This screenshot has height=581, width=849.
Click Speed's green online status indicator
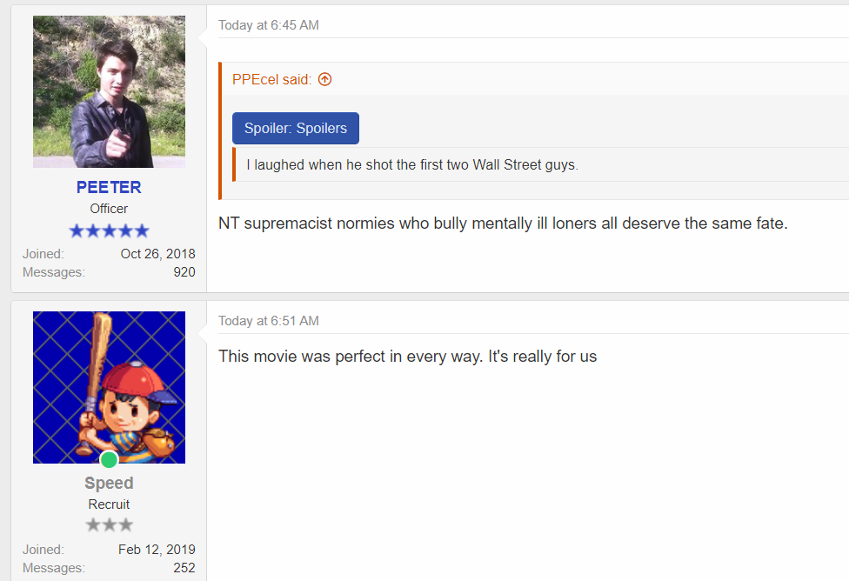coord(109,460)
